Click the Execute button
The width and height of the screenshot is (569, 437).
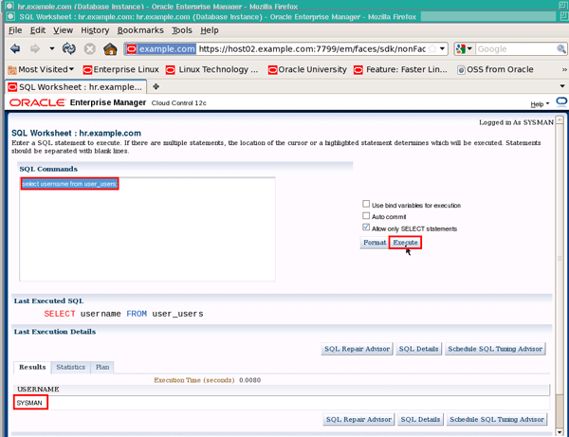pos(405,243)
